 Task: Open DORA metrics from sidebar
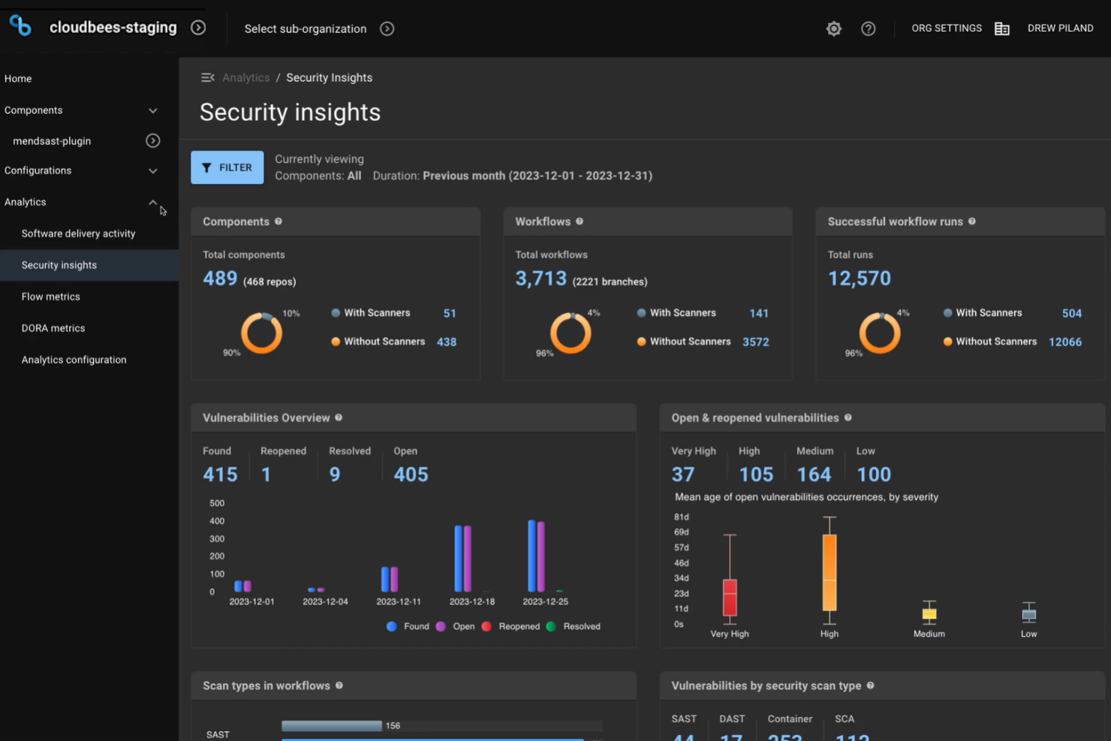[x=53, y=328]
